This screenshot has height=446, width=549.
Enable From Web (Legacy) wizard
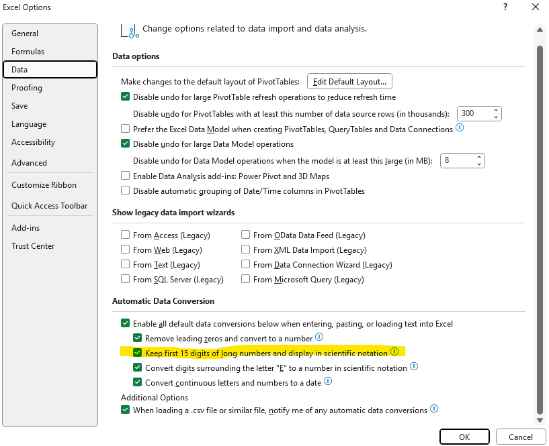pyautogui.click(x=126, y=249)
